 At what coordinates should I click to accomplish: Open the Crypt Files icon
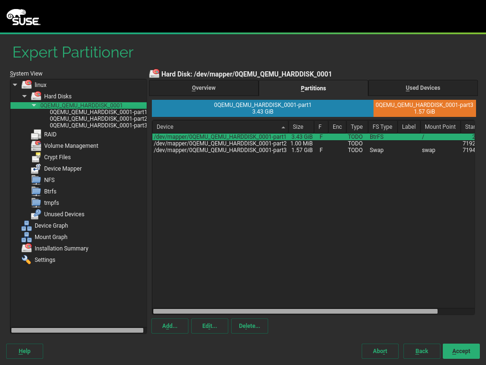click(x=36, y=157)
